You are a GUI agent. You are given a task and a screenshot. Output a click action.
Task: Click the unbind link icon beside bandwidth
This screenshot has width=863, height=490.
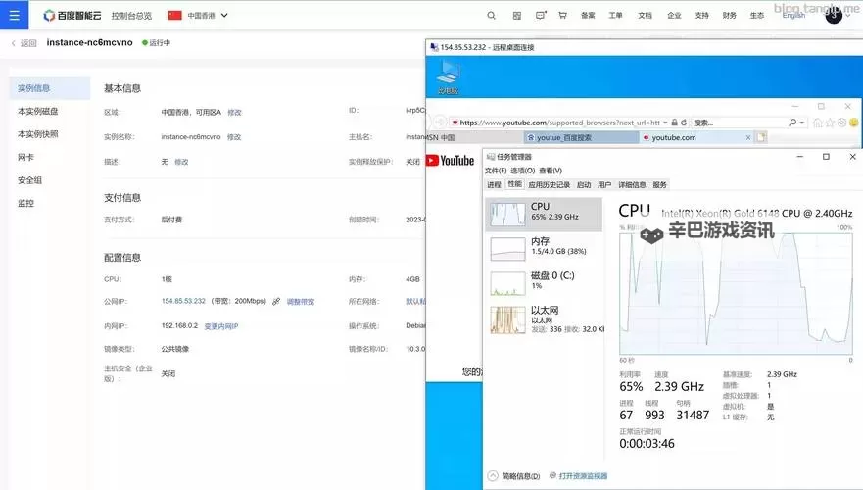tap(276, 301)
